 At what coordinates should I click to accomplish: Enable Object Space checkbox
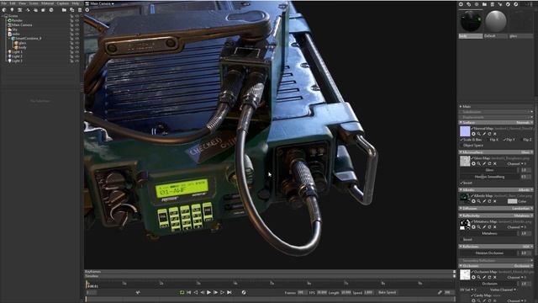[x=462, y=146]
